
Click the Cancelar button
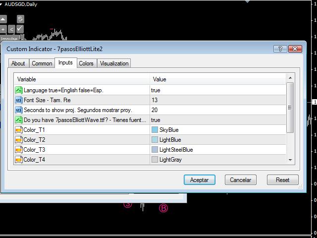(x=241, y=180)
